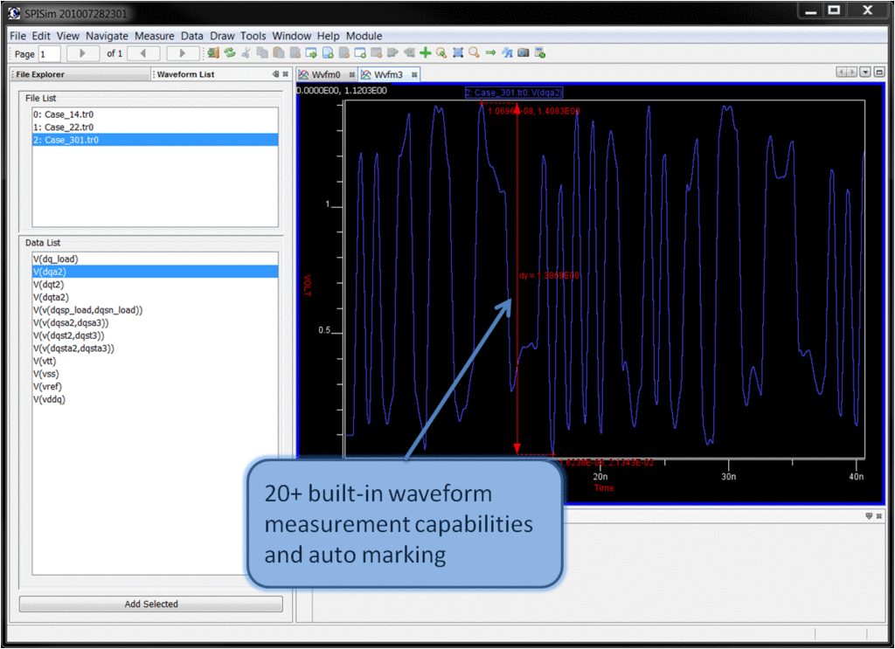Click the zoom-to-fit frame icon
895x649 pixels.
[457, 53]
